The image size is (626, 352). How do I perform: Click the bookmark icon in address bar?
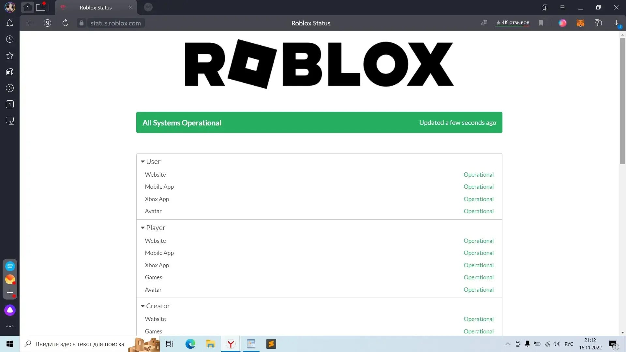coord(541,23)
